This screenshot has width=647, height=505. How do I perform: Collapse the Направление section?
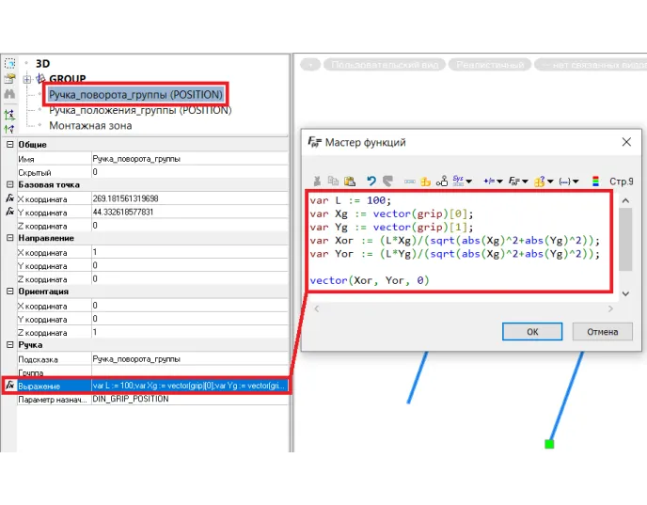point(10,238)
